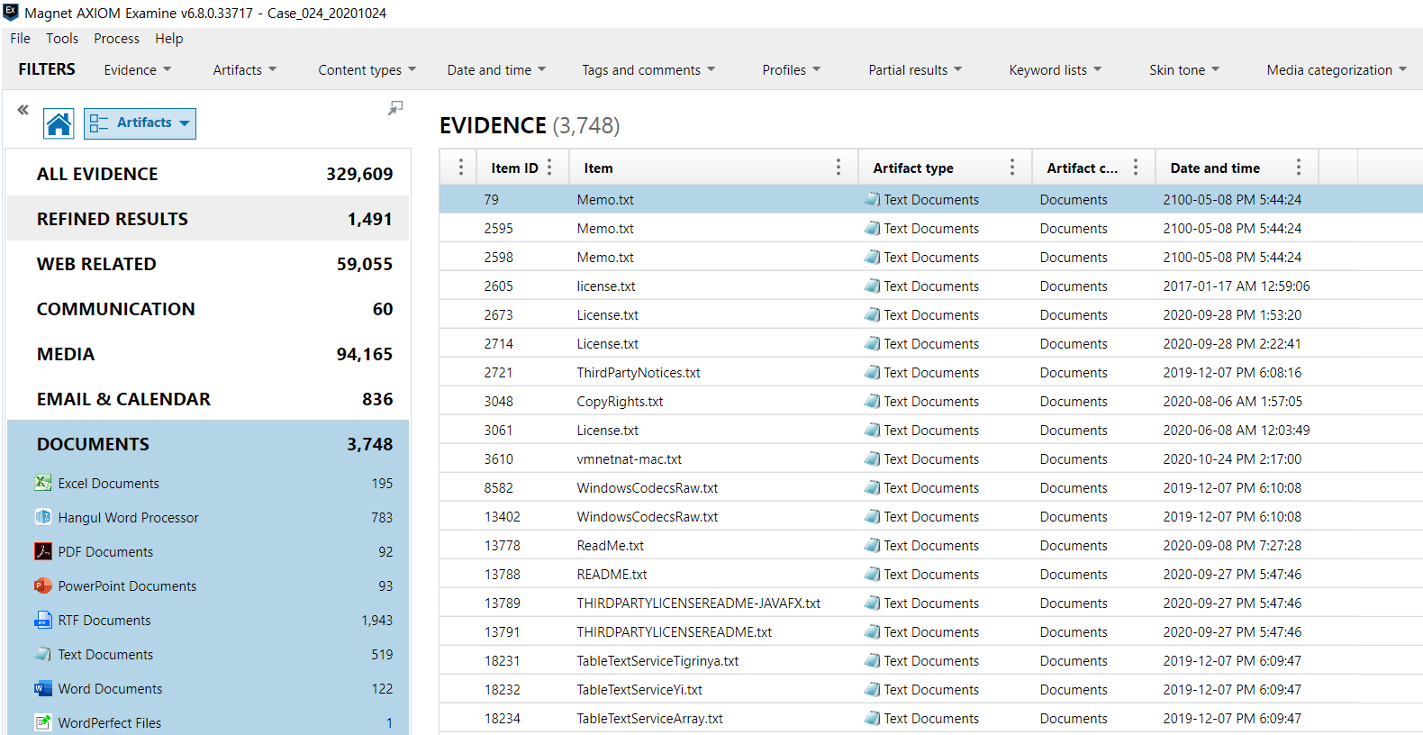Open the Process menu
The image size is (1423, 735).
[116, 38]
